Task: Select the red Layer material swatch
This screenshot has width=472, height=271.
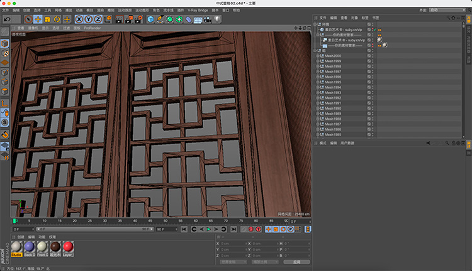Action: point(67,247)
